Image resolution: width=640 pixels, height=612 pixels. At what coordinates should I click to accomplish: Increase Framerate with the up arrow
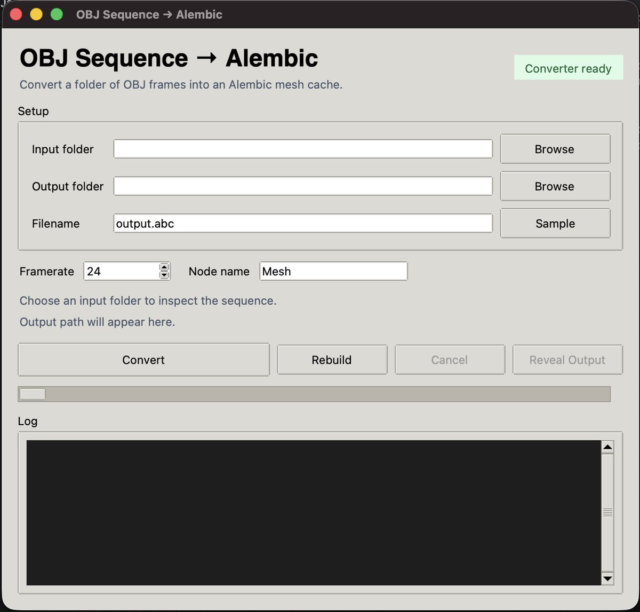[165, 267]
